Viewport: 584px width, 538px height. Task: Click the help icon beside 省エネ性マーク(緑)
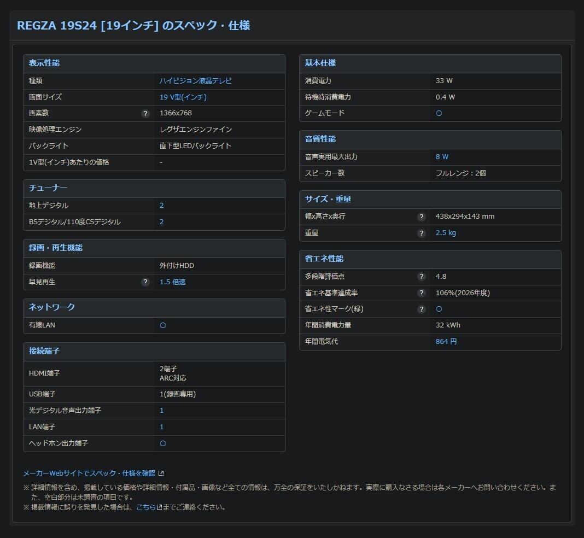pos(421,309)
